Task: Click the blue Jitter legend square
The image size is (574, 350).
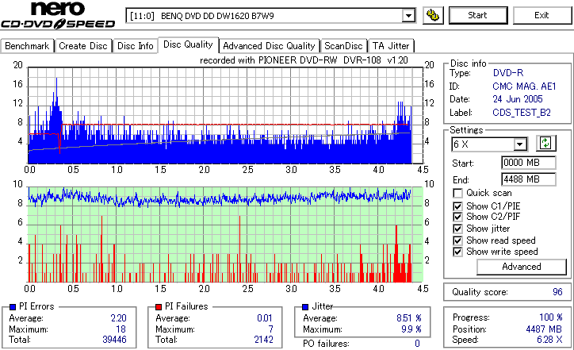Action: 305,307
